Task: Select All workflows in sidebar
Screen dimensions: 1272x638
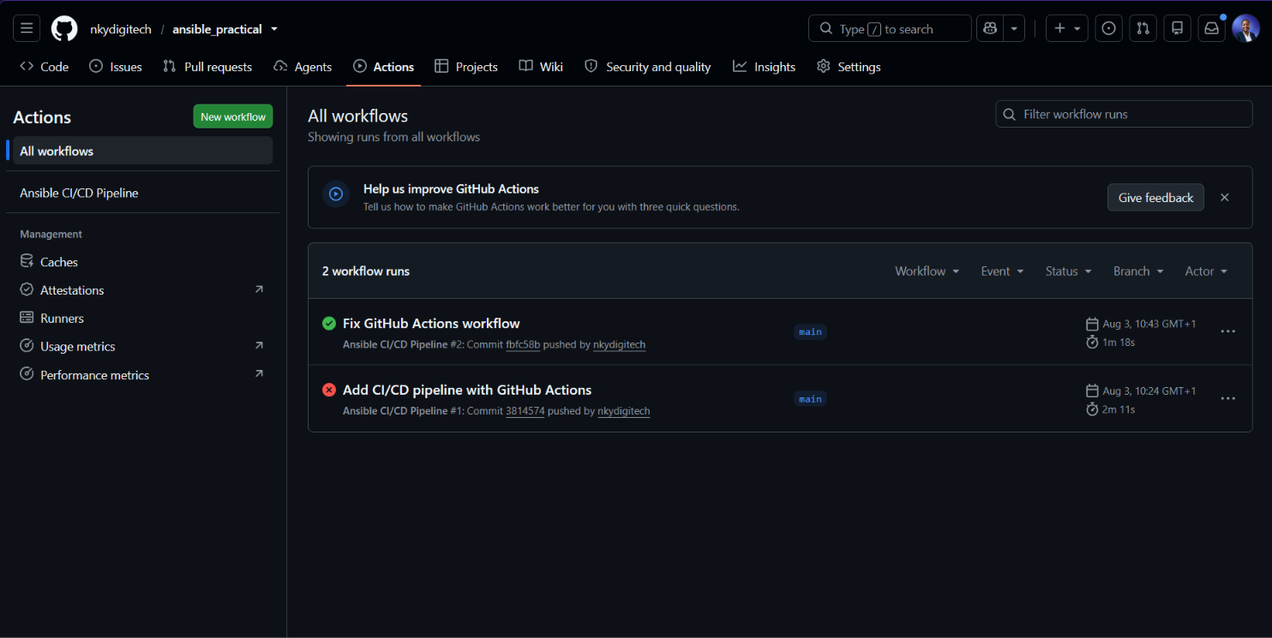Action: pyautogui.click(x=143, y=151)
